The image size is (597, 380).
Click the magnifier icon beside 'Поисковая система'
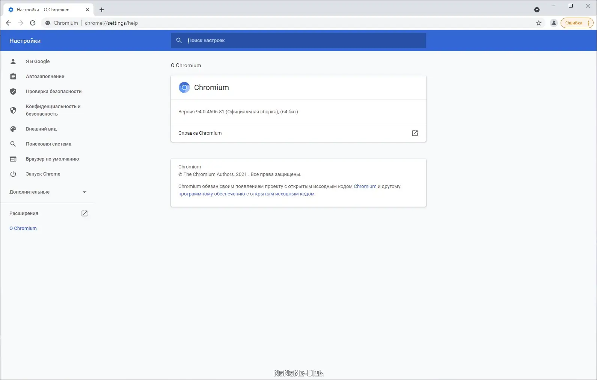[x=13, y=144]
